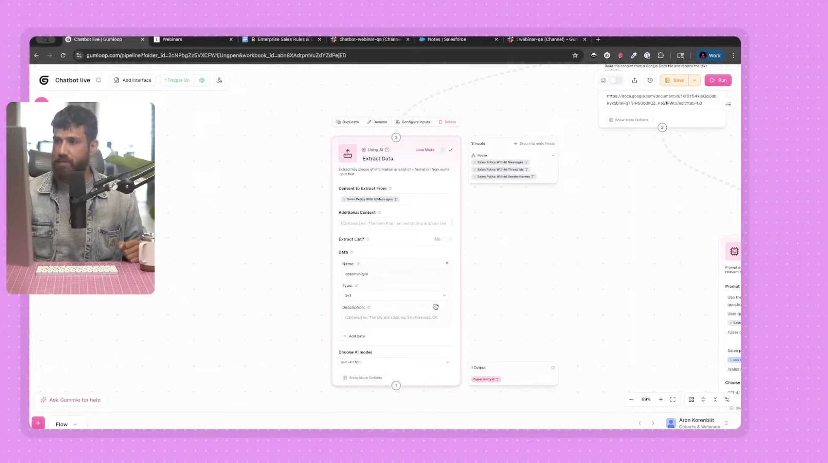828x463 pixels.
Task: Click Add Data button
Action: pos(354,336)
